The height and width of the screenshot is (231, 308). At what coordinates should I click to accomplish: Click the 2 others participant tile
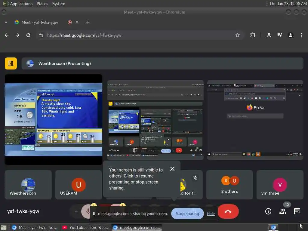click(x=229, y=185)
